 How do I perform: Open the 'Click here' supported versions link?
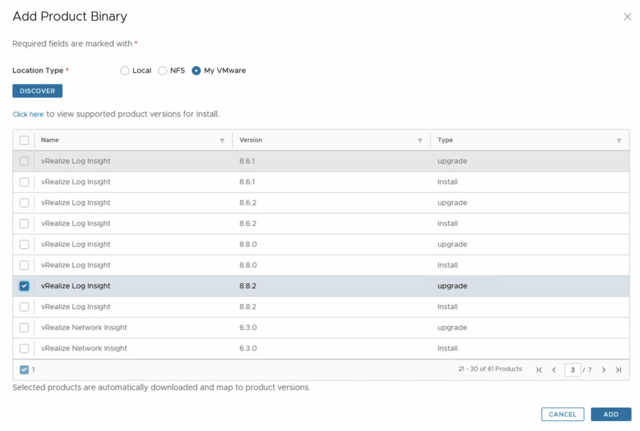click(x=28, y=114)
